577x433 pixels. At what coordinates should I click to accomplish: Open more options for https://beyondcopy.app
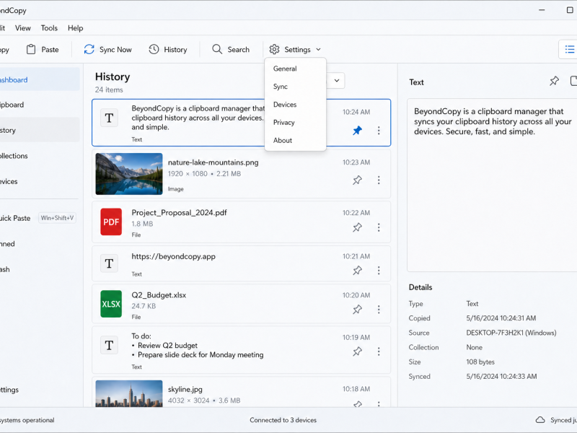pyautogui.click(x=379, y=271)
